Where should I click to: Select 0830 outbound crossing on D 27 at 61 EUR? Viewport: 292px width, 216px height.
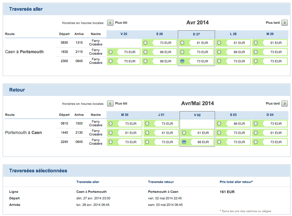coord(182,43)
